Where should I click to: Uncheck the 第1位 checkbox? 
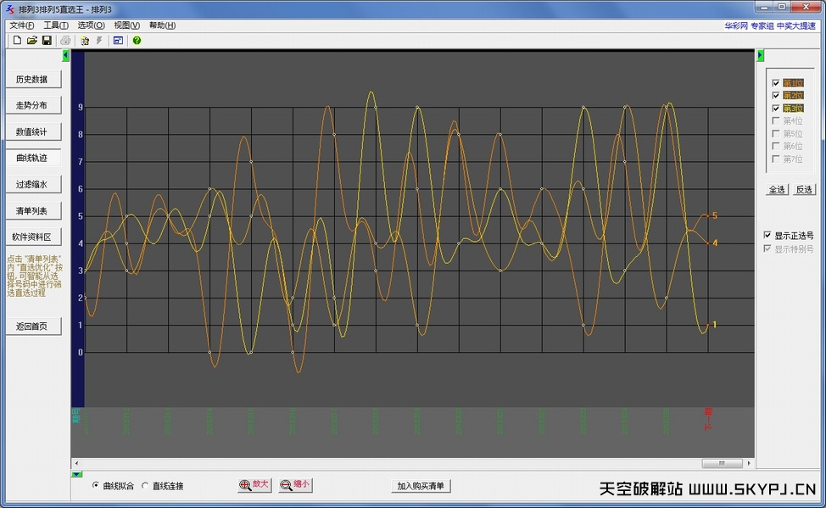click(776, 83)
